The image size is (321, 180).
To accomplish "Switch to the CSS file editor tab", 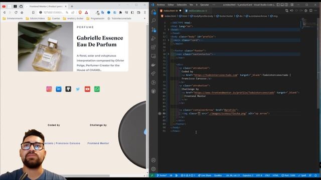I will coord(196,10).
